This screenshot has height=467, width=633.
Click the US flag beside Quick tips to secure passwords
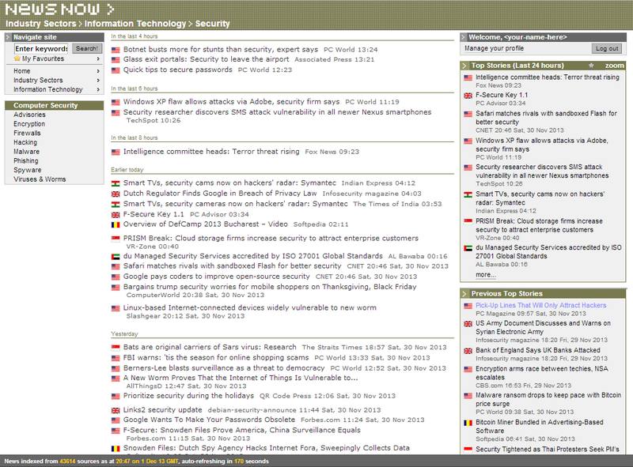pos(116,70)
